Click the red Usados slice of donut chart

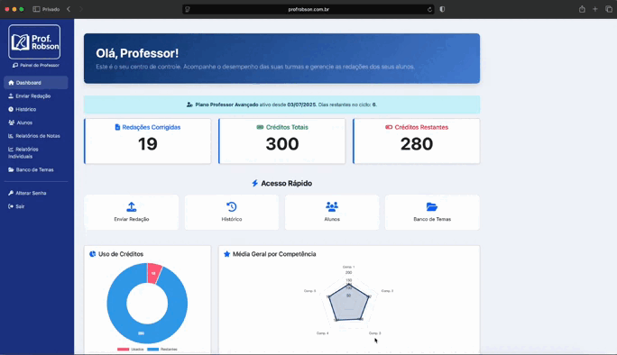coord(154,273)
